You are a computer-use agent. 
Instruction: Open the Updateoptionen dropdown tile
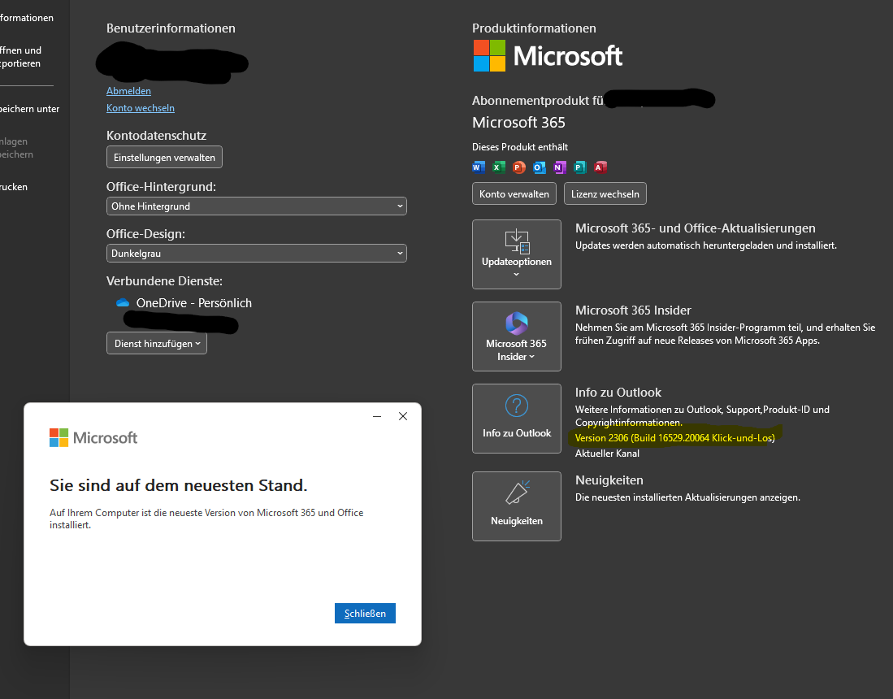(x=517, y=254)
